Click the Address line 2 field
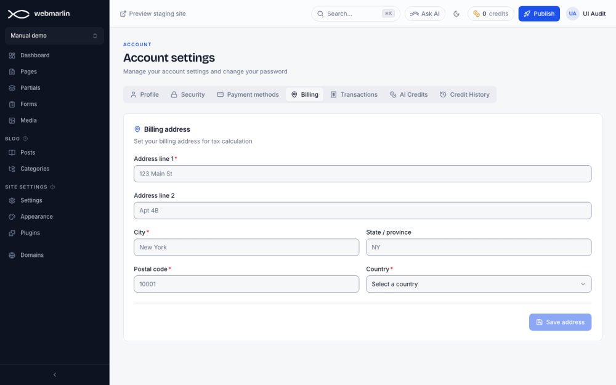The width and height of the screenshot is (616, 385). point(362,211)
